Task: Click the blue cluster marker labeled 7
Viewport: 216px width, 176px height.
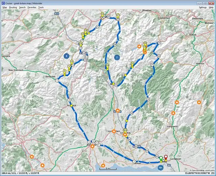Action: tap(117, 57)
